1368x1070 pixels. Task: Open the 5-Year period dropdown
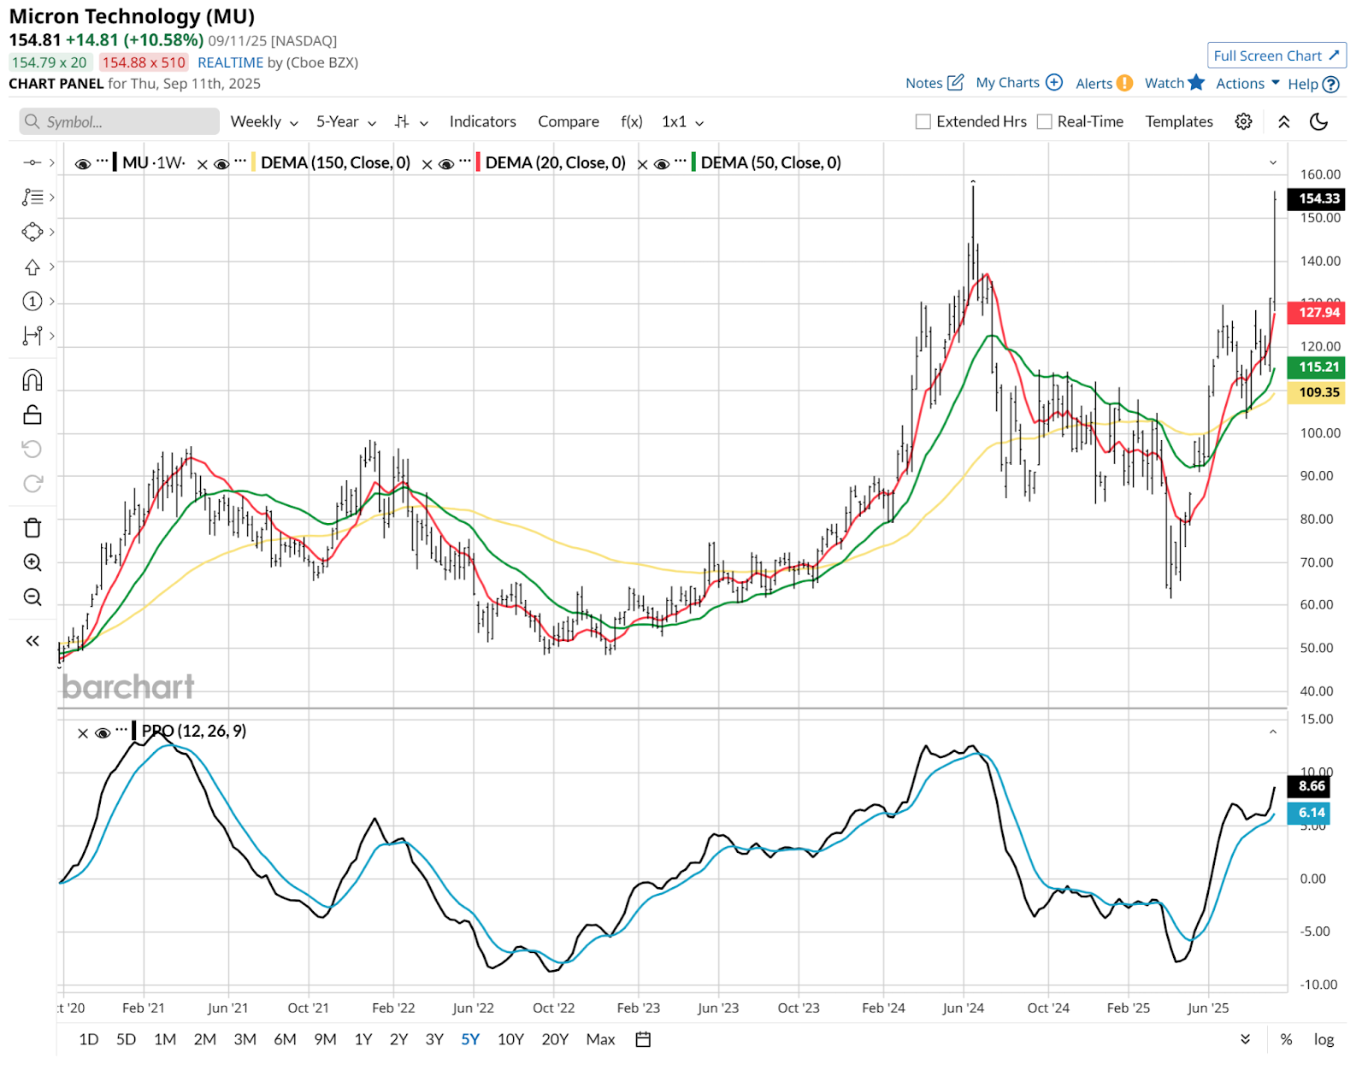[x=346, y=121]
